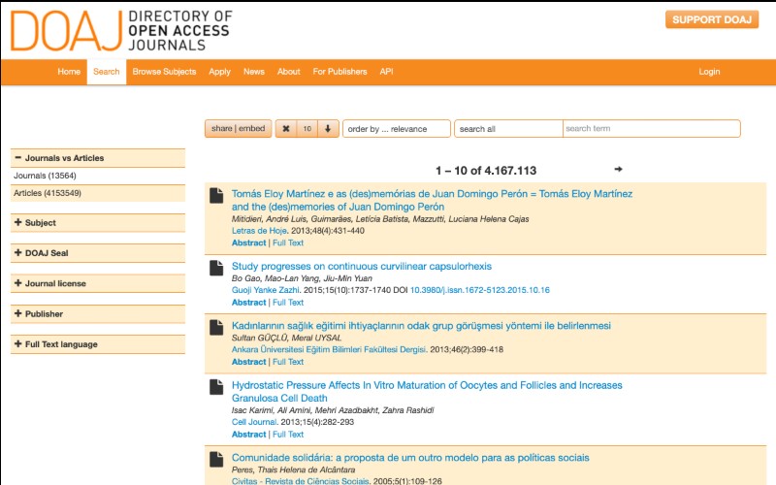Open the For Publishers menu item

(339, 72)
